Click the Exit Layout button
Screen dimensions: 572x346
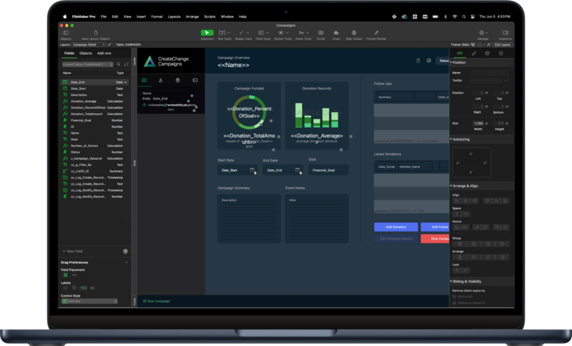503,45
